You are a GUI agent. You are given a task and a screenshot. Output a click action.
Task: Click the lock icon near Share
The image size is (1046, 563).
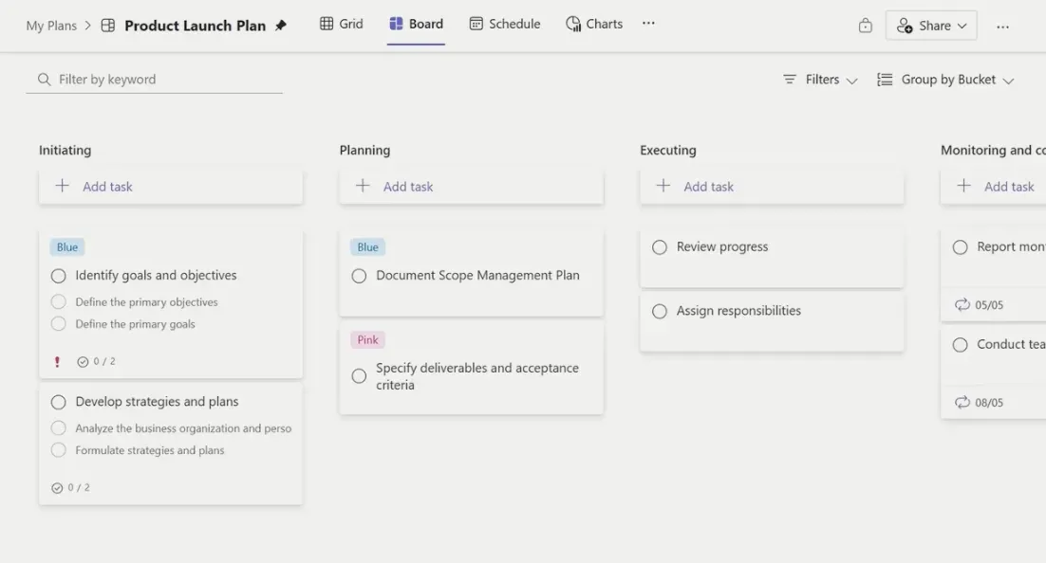pyautogui.click(x=865, y=26)
